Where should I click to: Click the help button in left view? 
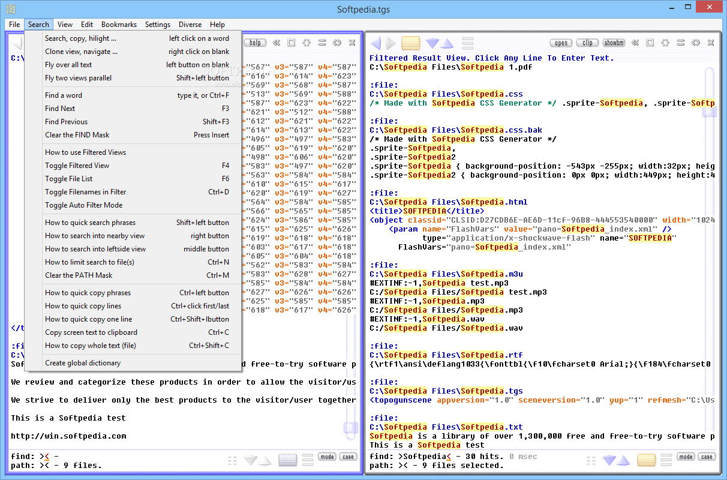(255, 43)
